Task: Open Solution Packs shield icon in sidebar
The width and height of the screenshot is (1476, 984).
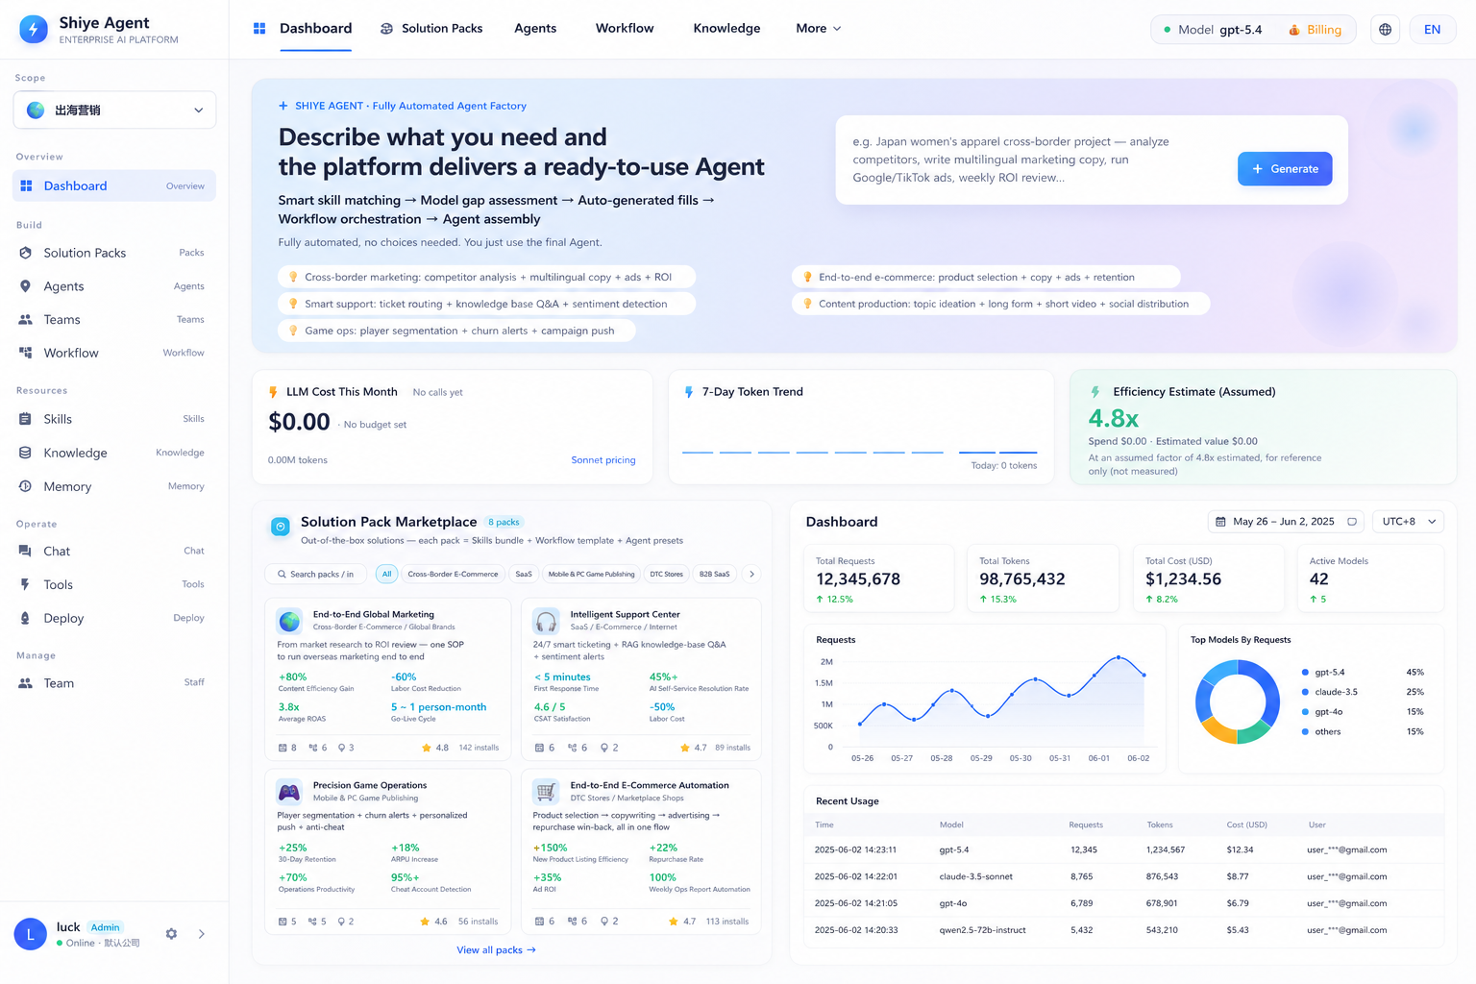Action: pos(26,253)
